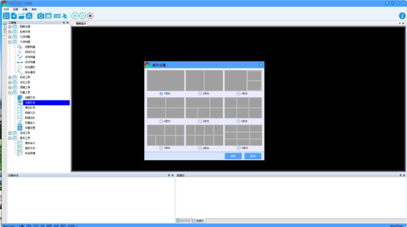Viewport: 407px width, 227px height.
Task: Open the third menu bar item
Action: tap(25, 10)
